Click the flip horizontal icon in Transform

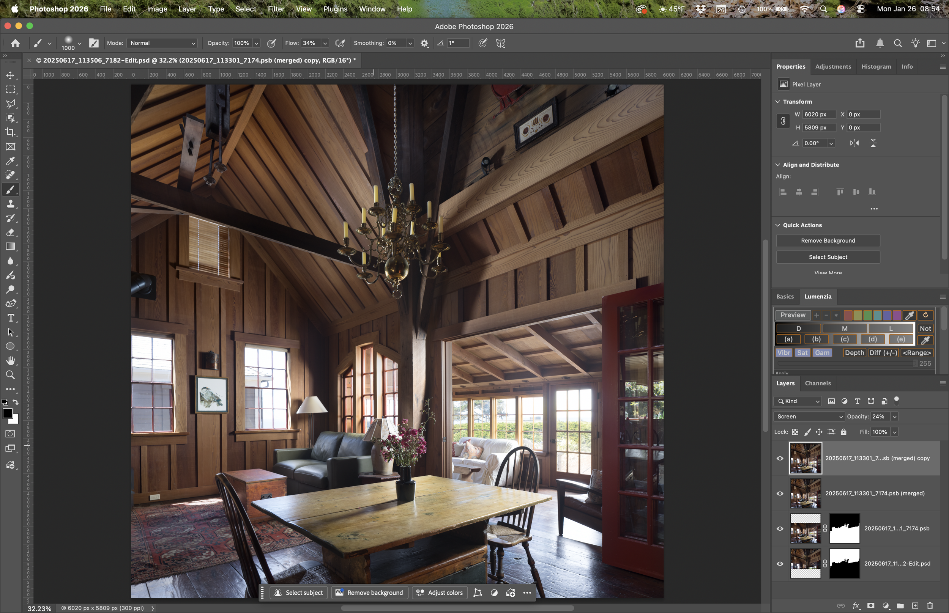(x=854, y=143)
